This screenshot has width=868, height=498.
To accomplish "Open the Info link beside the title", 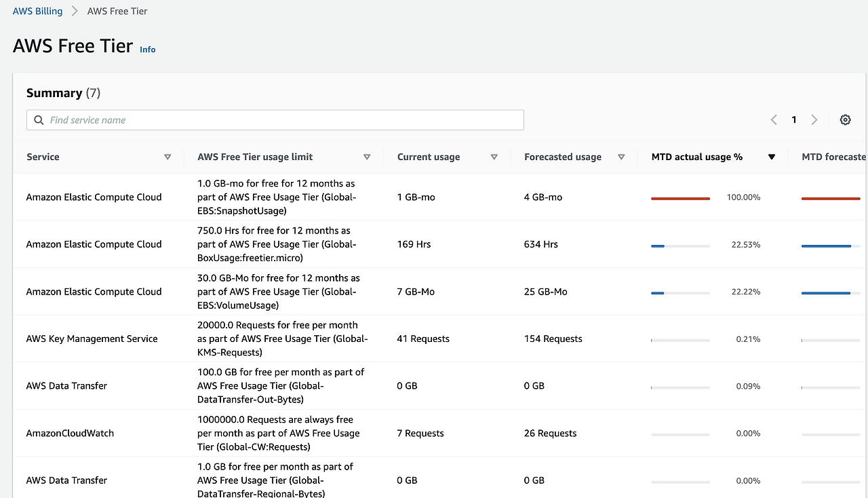I will pos(147,50).
